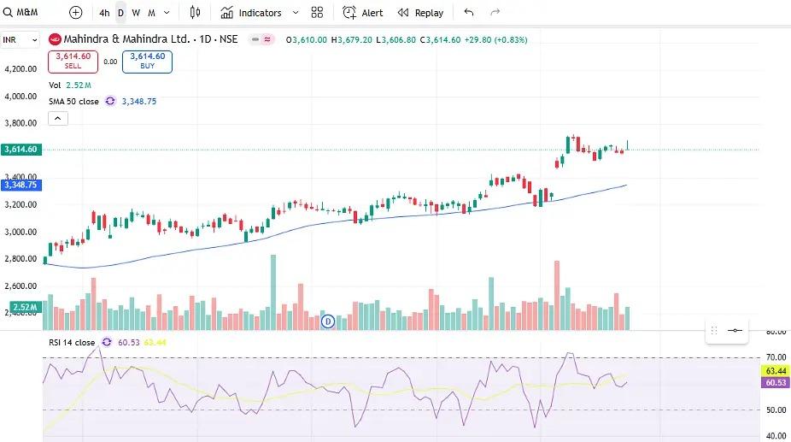Click the 70.00 RSI axis level

pyautogui.click(x=776, y=357)
